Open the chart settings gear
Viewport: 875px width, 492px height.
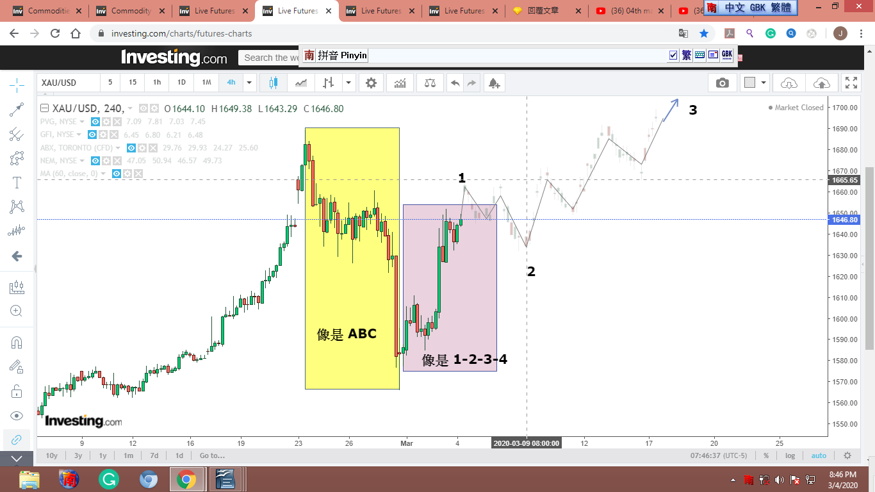click(x=371, y=83)
